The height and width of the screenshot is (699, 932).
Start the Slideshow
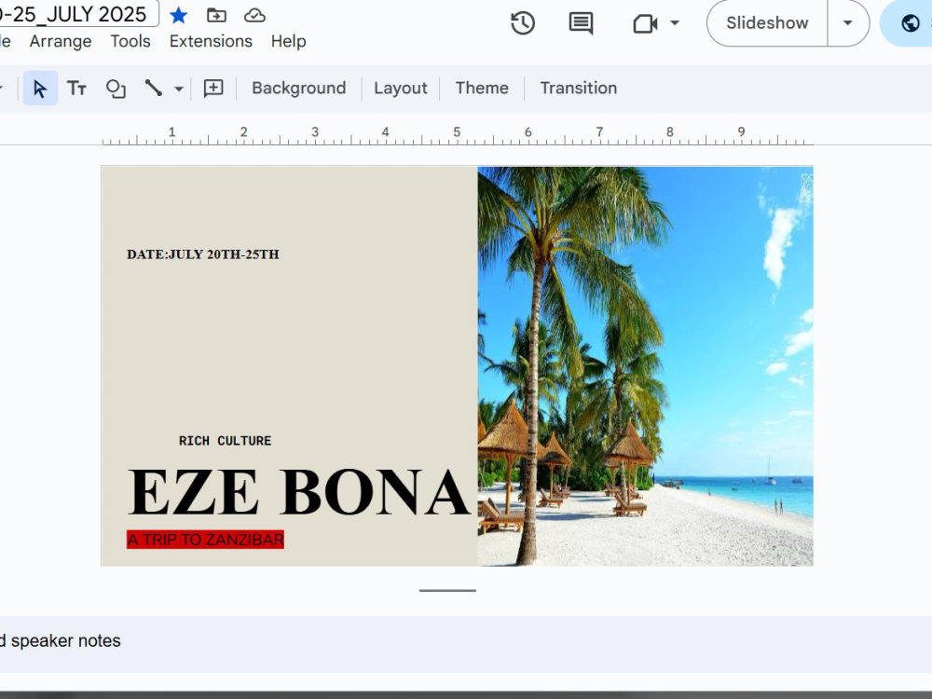click(x=767, y=23)
